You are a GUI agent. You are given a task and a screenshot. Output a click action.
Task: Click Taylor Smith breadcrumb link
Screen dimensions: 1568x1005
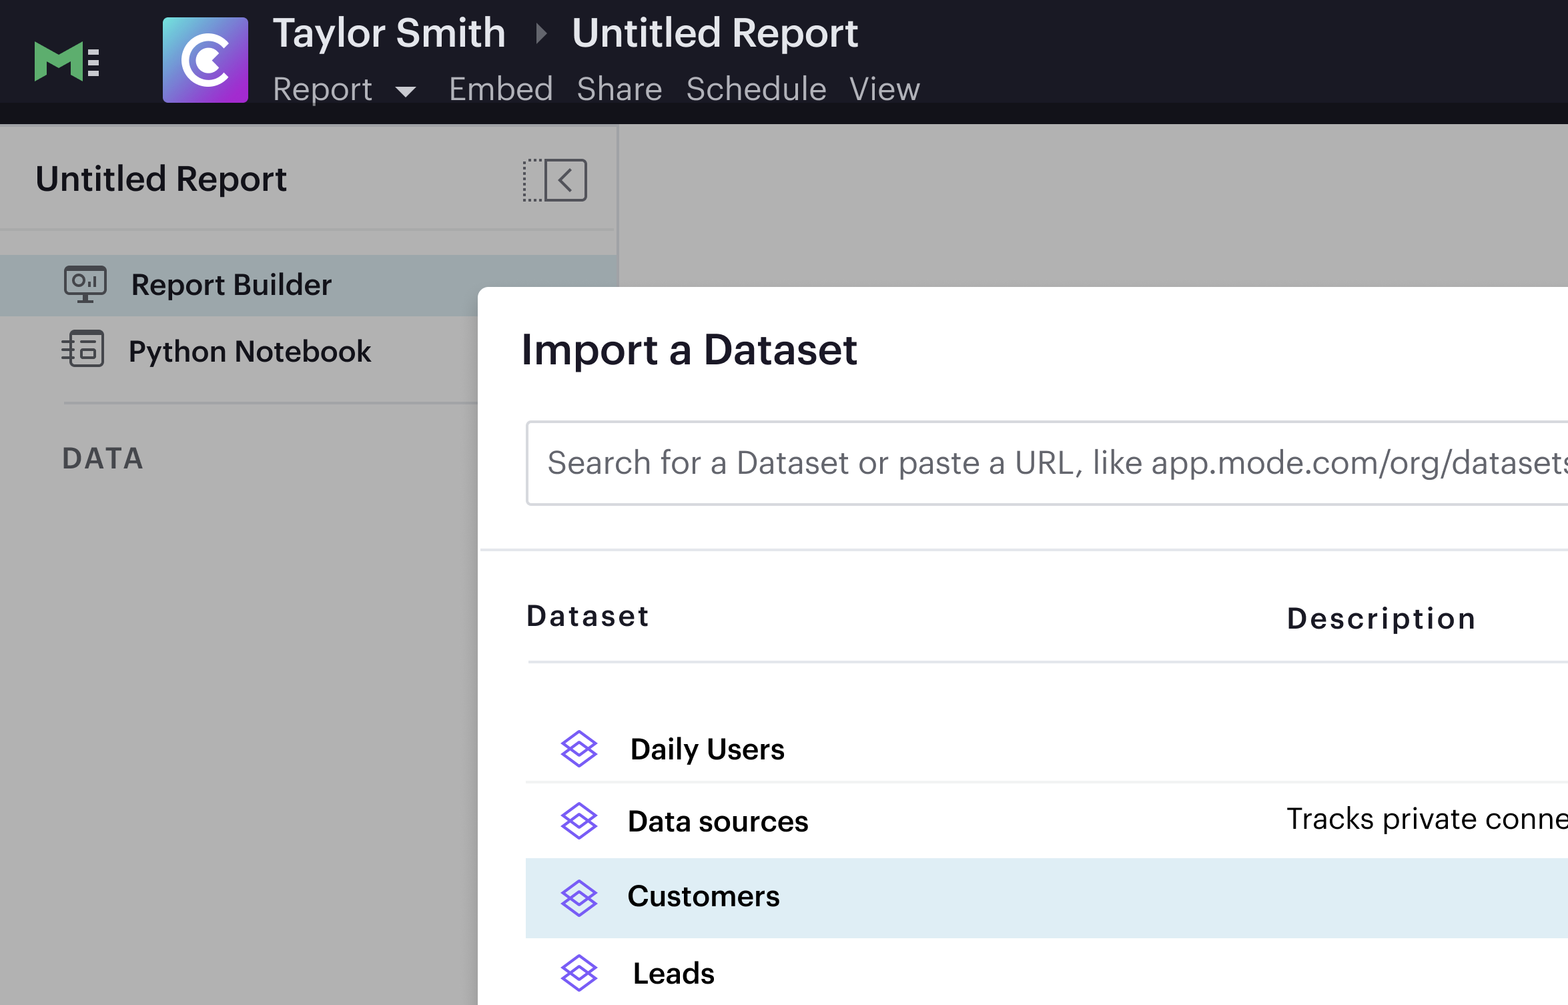[x=389, y=33]
